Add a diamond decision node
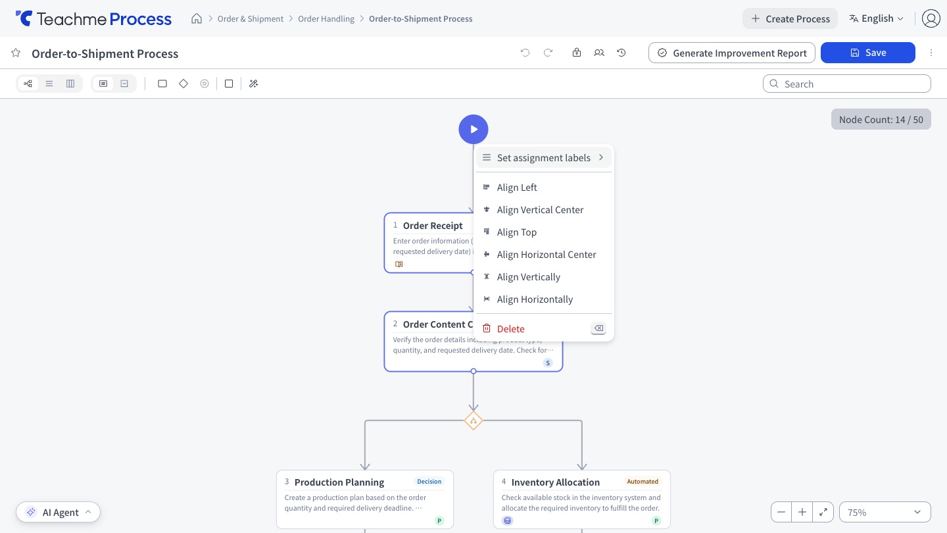This screenshot has width=947, height=533. click(x=183, y=84)
